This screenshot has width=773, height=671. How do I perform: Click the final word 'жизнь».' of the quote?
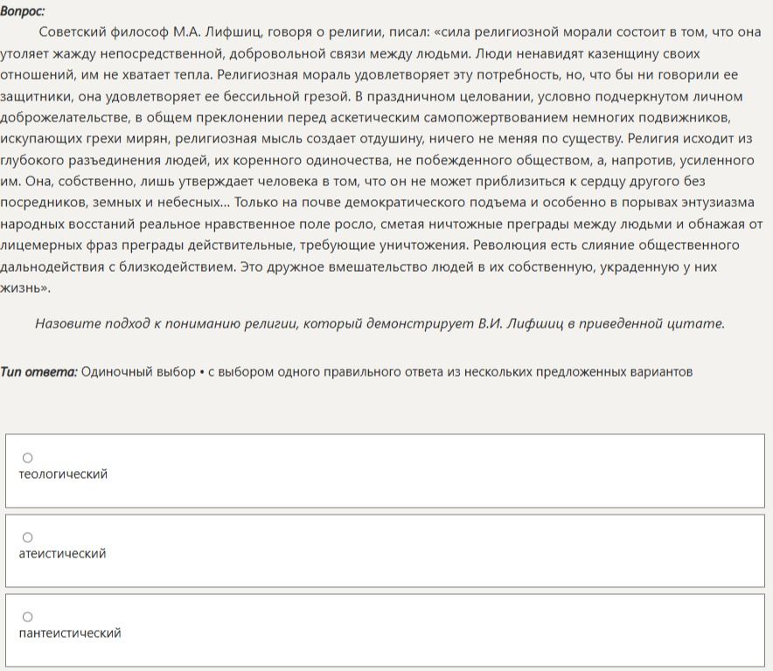[x=25, y=287]
